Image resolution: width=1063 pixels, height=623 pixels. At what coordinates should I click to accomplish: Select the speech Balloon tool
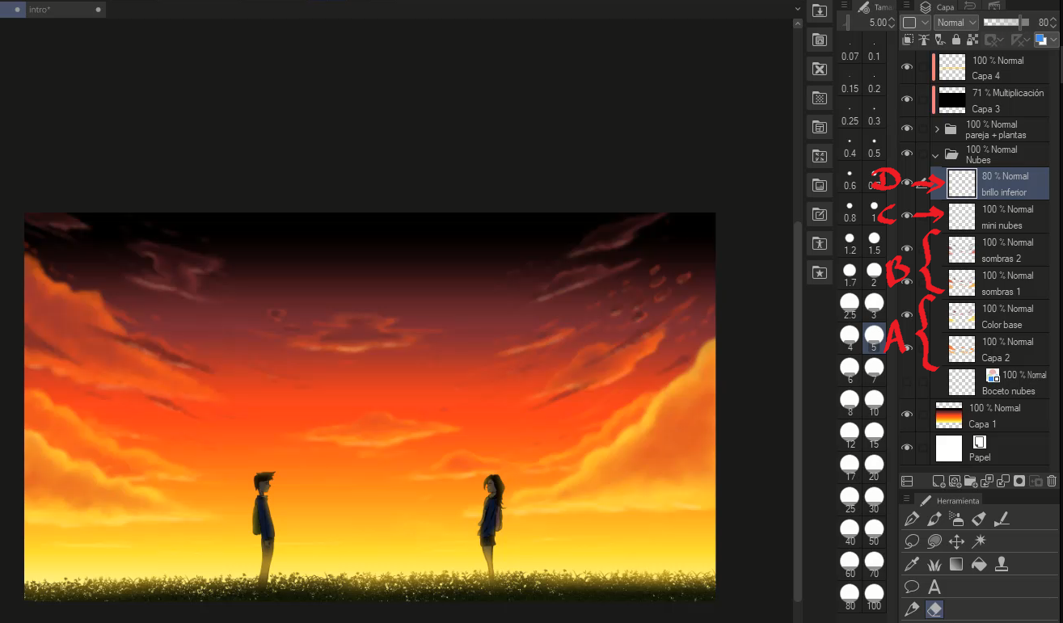(913, 587)
